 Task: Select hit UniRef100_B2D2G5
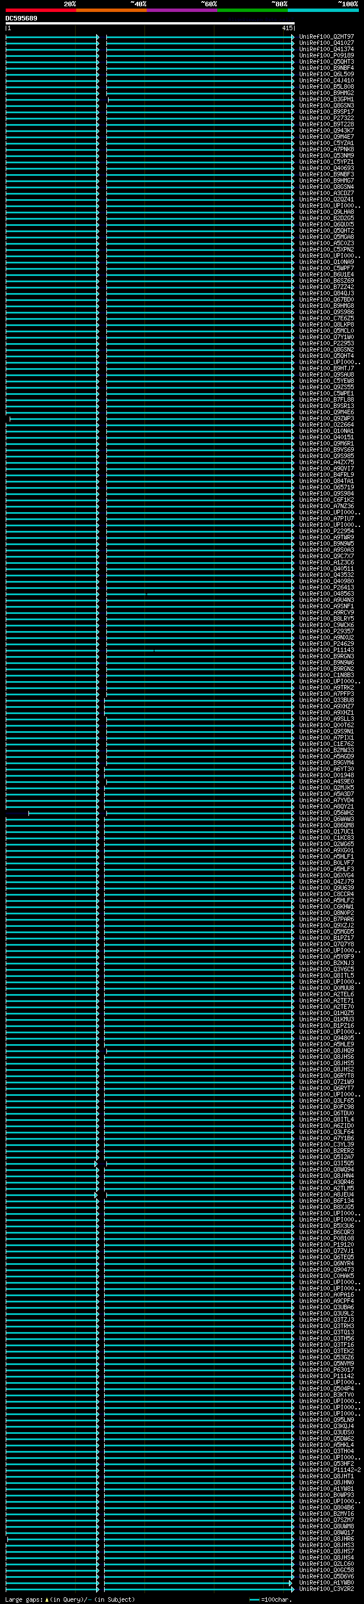pyautogui.click(x=326, y=218)
